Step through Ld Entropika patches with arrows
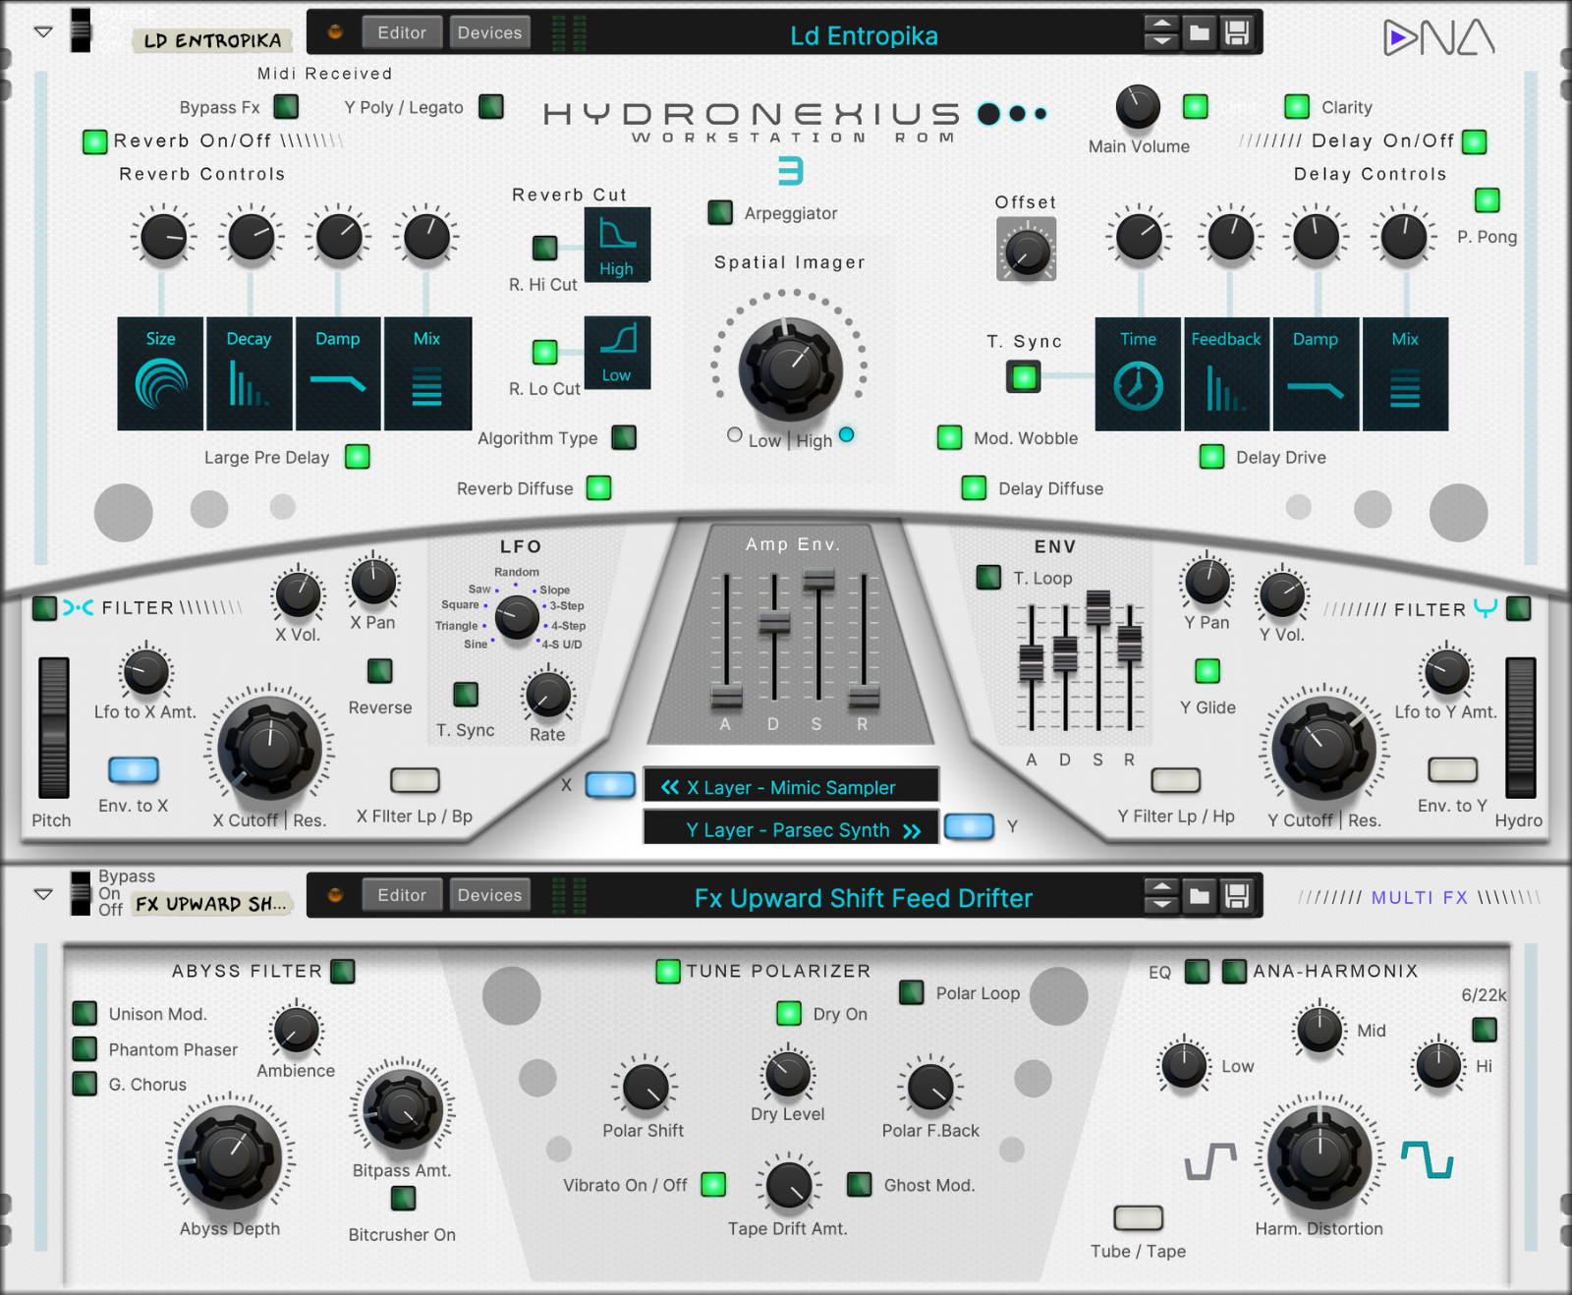Image resolution: width=1572 pixels, height=1295 pixels. 1161,33
